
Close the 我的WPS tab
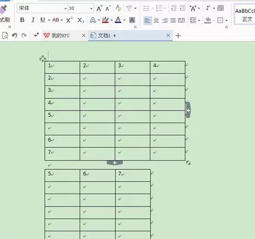point(84,35)
